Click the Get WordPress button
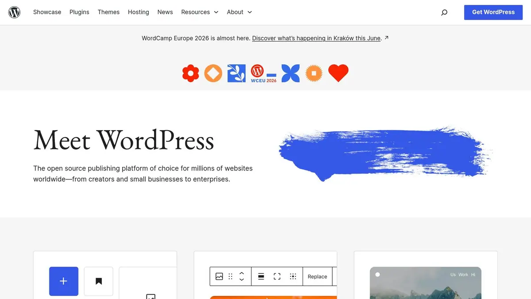The width and height of the screenshot is (531, 299). [x=493, y=12]
